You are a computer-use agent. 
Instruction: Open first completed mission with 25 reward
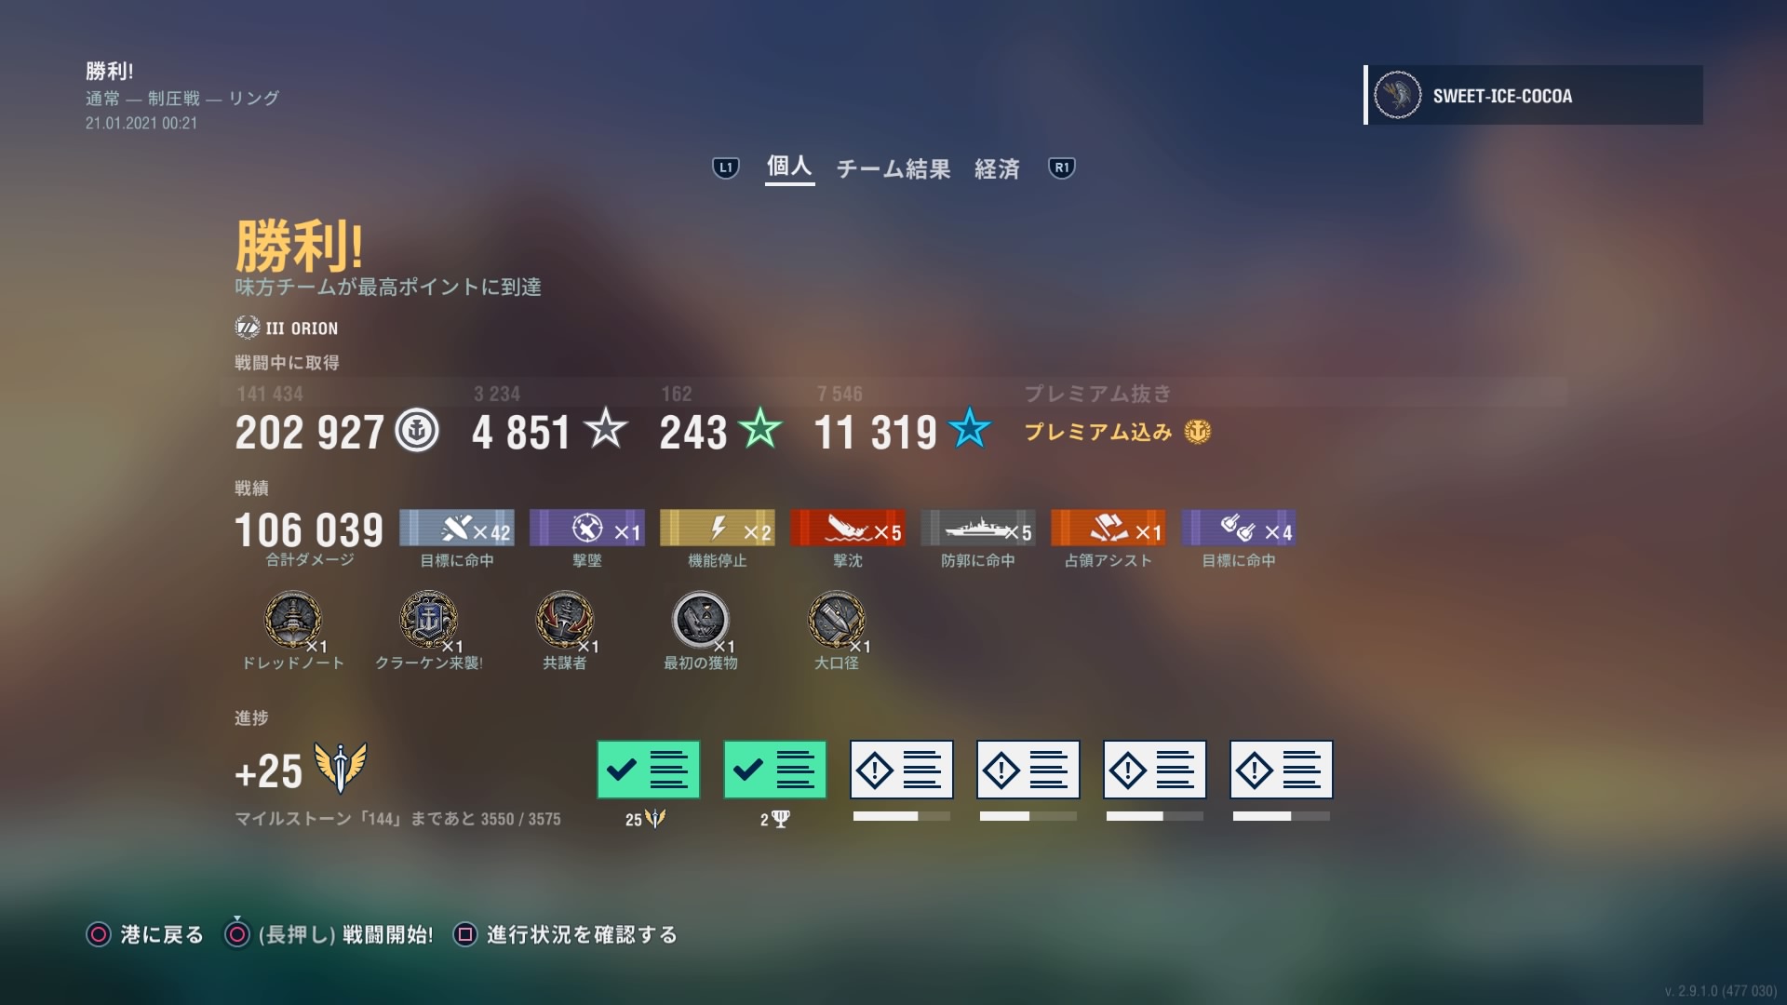(648, 770)
